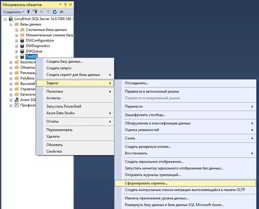Expand the Моментальные снимки folder
The image size is (259, 209).
pyautogui.click(x=17, y=35)
